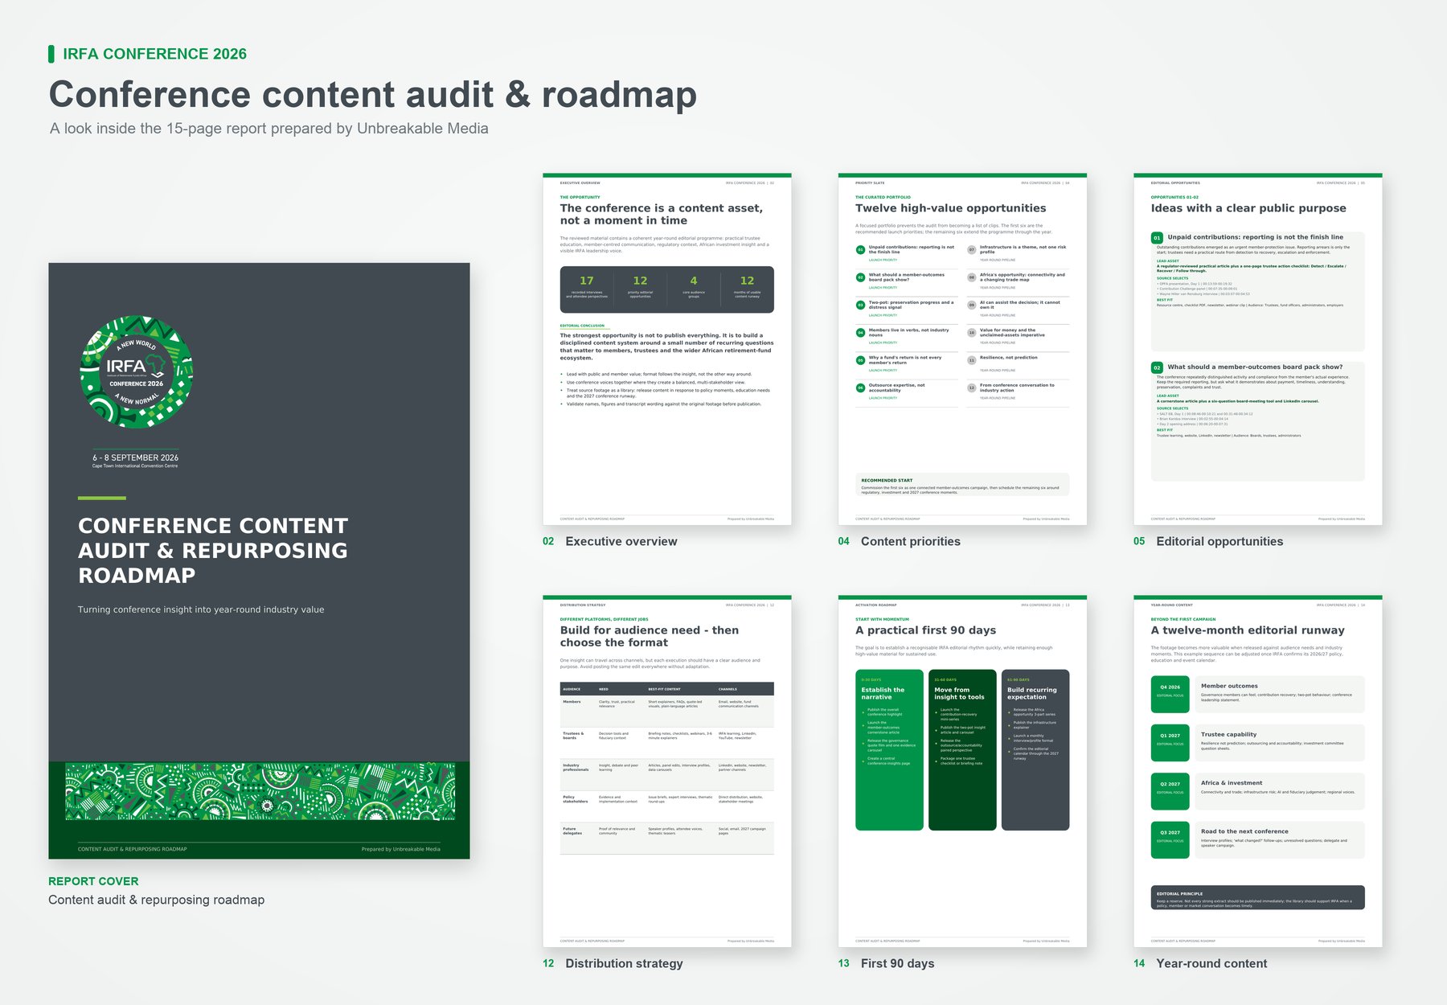Click the Q1 2027 green badge

pos(1170,742)
